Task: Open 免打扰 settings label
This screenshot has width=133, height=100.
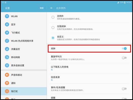Action: [x=14, y=91]
